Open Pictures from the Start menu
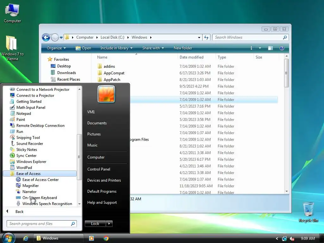 click(x=94, y=134)
